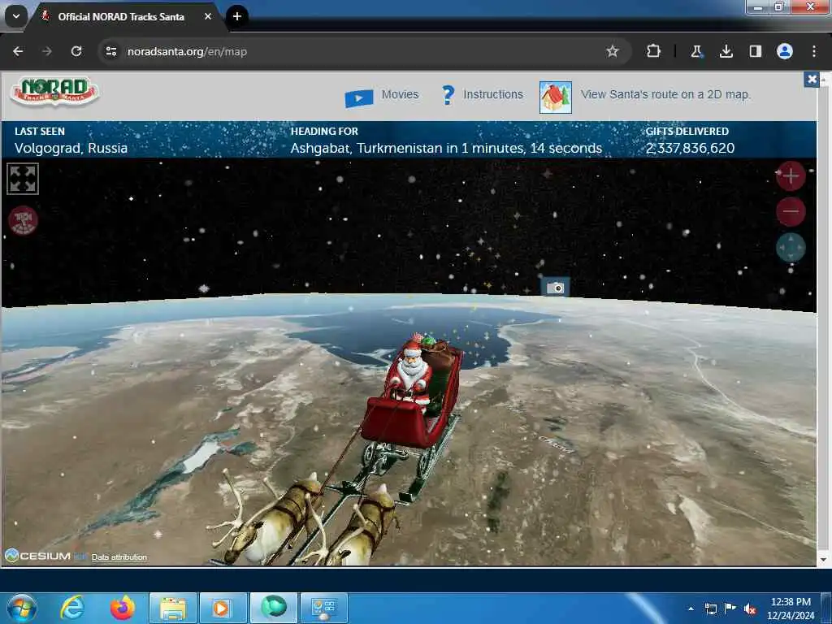Image resolution: width=832 pixels, height=624 pixels.
Task: Click the Cesium ion logo
Action: coord(45,556)
